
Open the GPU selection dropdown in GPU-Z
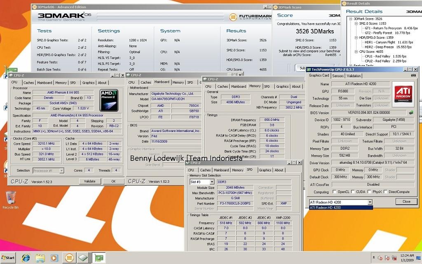click(x=370, y=202)
